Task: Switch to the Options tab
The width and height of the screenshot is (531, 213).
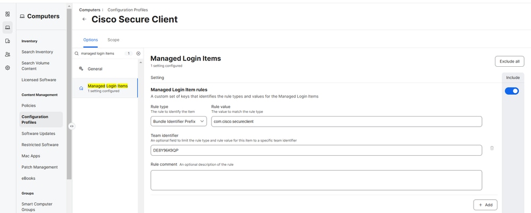Action: coord(90,40)
